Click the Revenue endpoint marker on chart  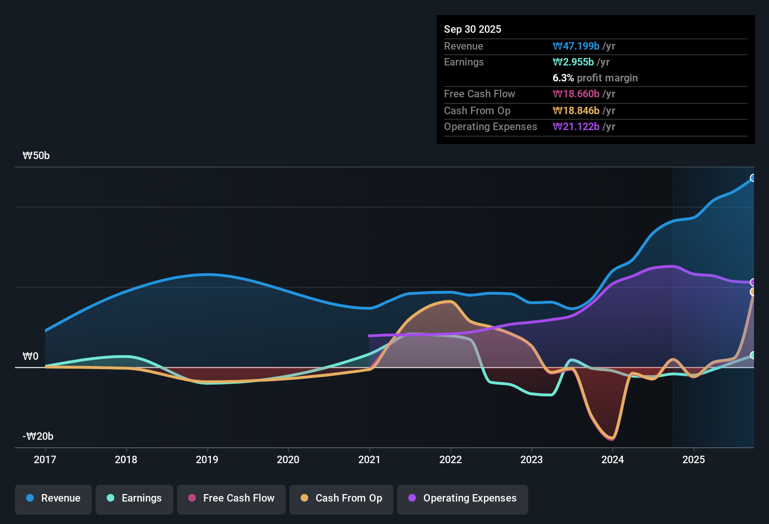click(x=753, y=178)
